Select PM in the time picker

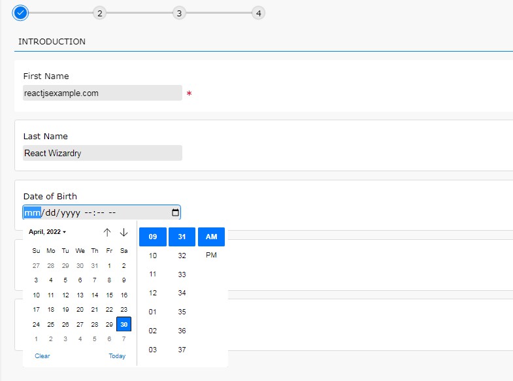211,256
